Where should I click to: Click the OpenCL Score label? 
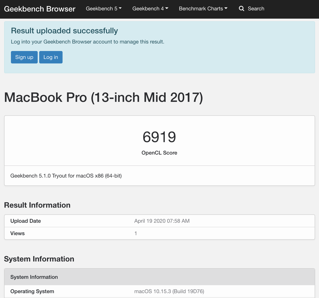click(x=159, y=153)
